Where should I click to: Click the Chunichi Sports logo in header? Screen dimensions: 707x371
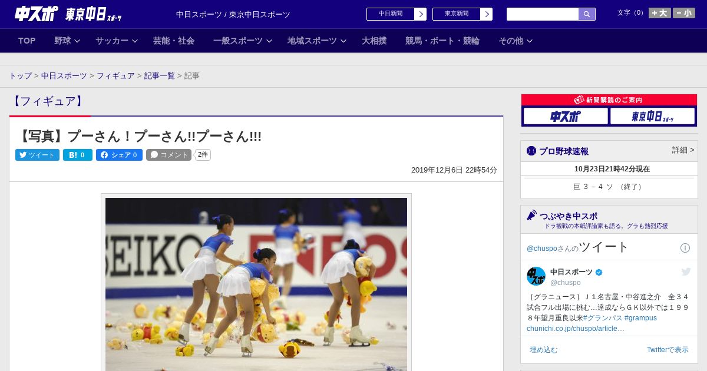[x=36, y=14]
